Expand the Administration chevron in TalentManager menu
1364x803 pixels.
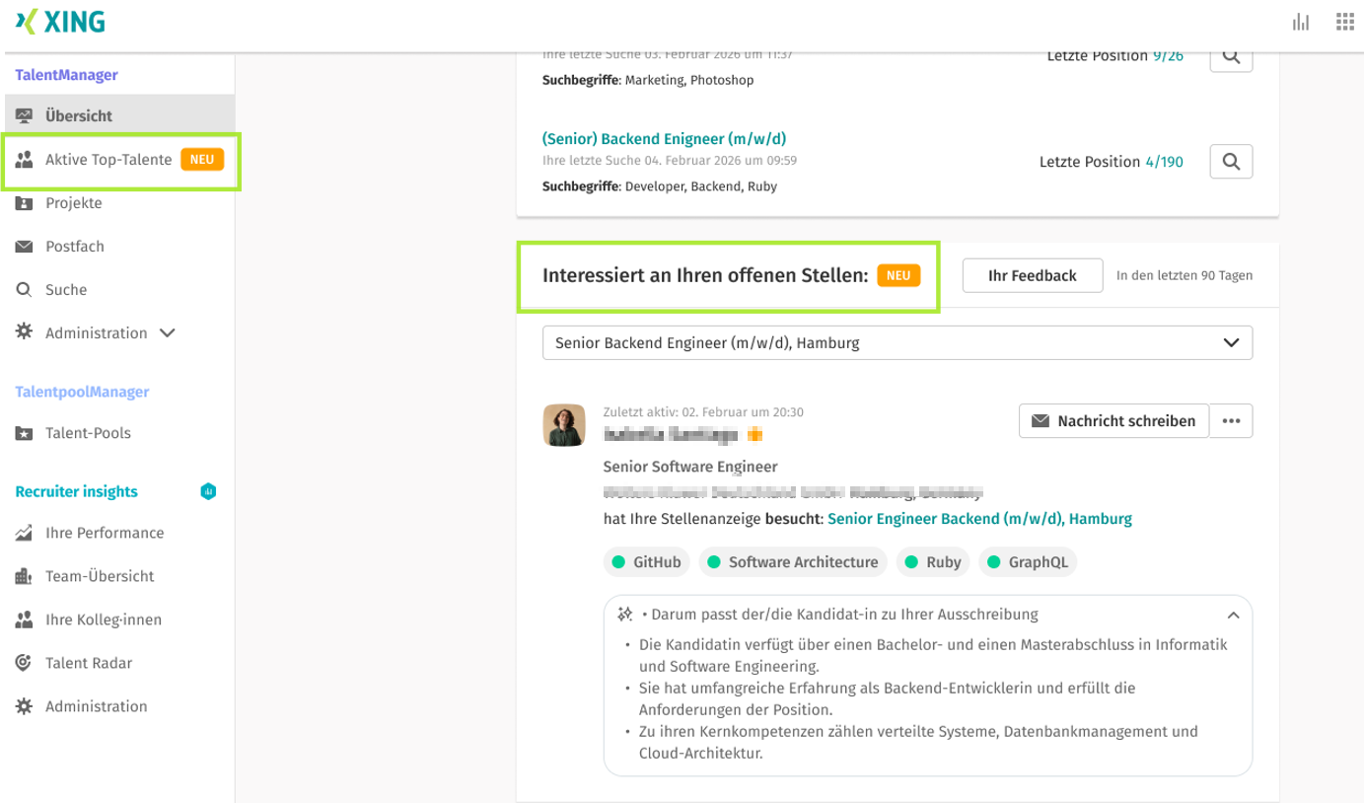pyautogui.click(x=167, y=332)
